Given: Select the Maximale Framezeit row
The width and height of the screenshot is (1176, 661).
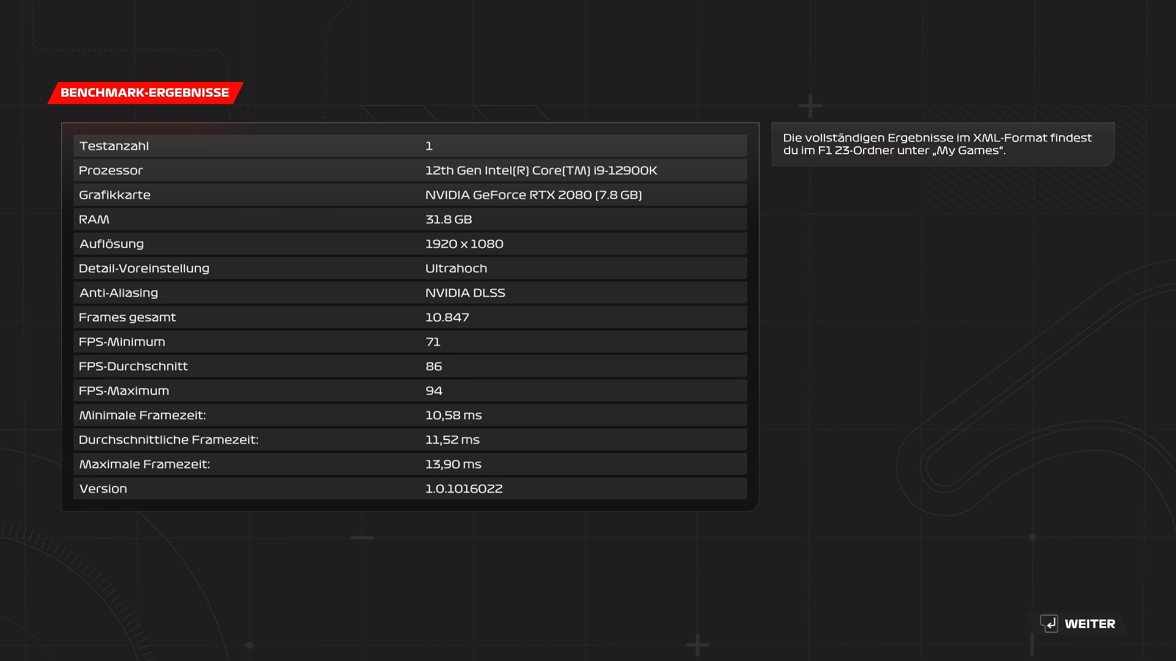Looking at the screenshot, I should click(x=410, y=464).
